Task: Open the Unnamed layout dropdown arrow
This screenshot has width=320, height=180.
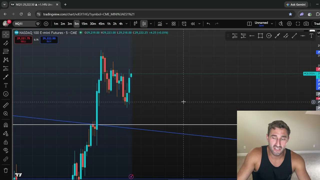Action: click(272, 24)
